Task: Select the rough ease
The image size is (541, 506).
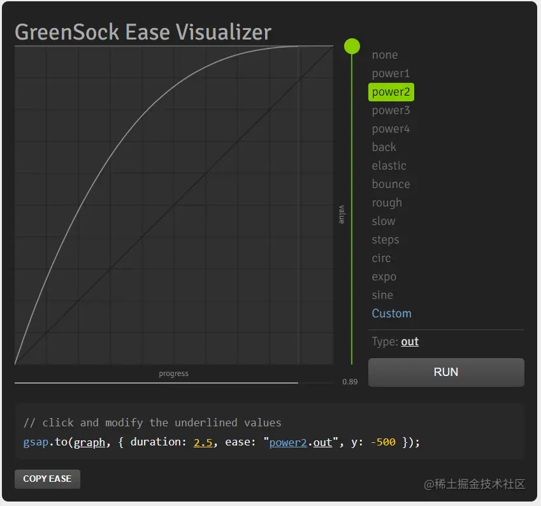Action: (387, 203)
